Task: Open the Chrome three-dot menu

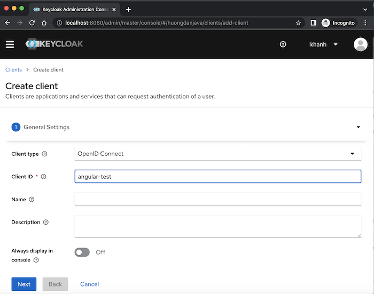Action: (x=365, y=23)
